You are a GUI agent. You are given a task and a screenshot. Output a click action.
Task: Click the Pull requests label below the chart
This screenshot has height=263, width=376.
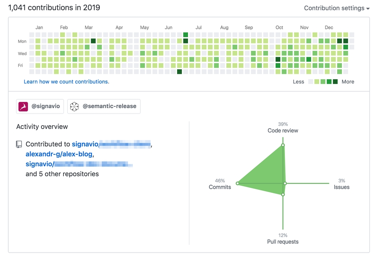click(283, 242)
